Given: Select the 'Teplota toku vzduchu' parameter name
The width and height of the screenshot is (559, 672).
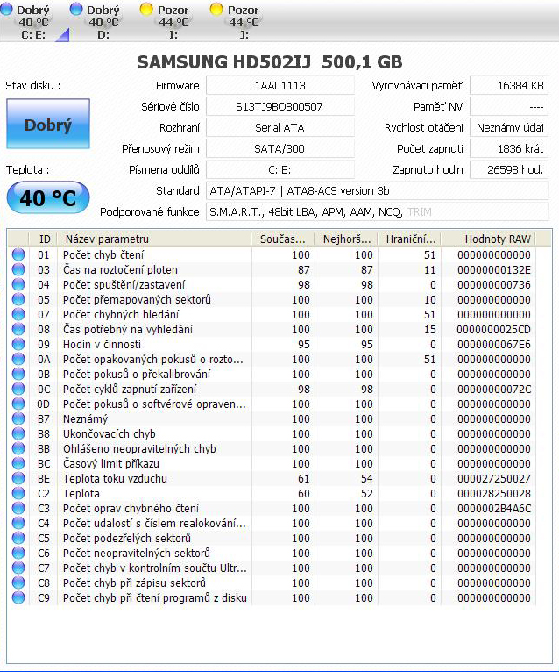Looking at the screenshot, I should point(115,479).
